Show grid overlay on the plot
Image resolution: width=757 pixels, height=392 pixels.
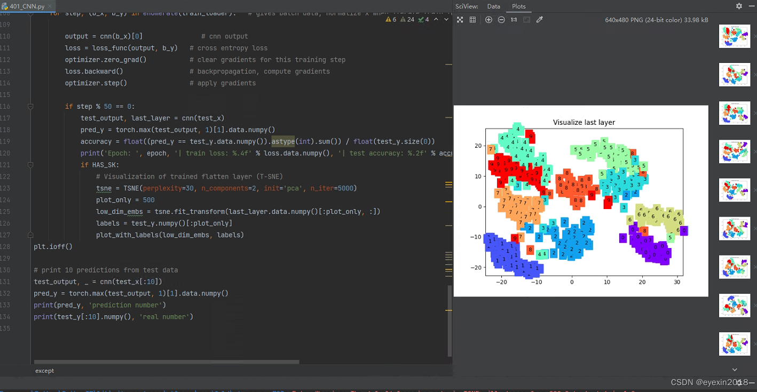(x=472, y=20)
